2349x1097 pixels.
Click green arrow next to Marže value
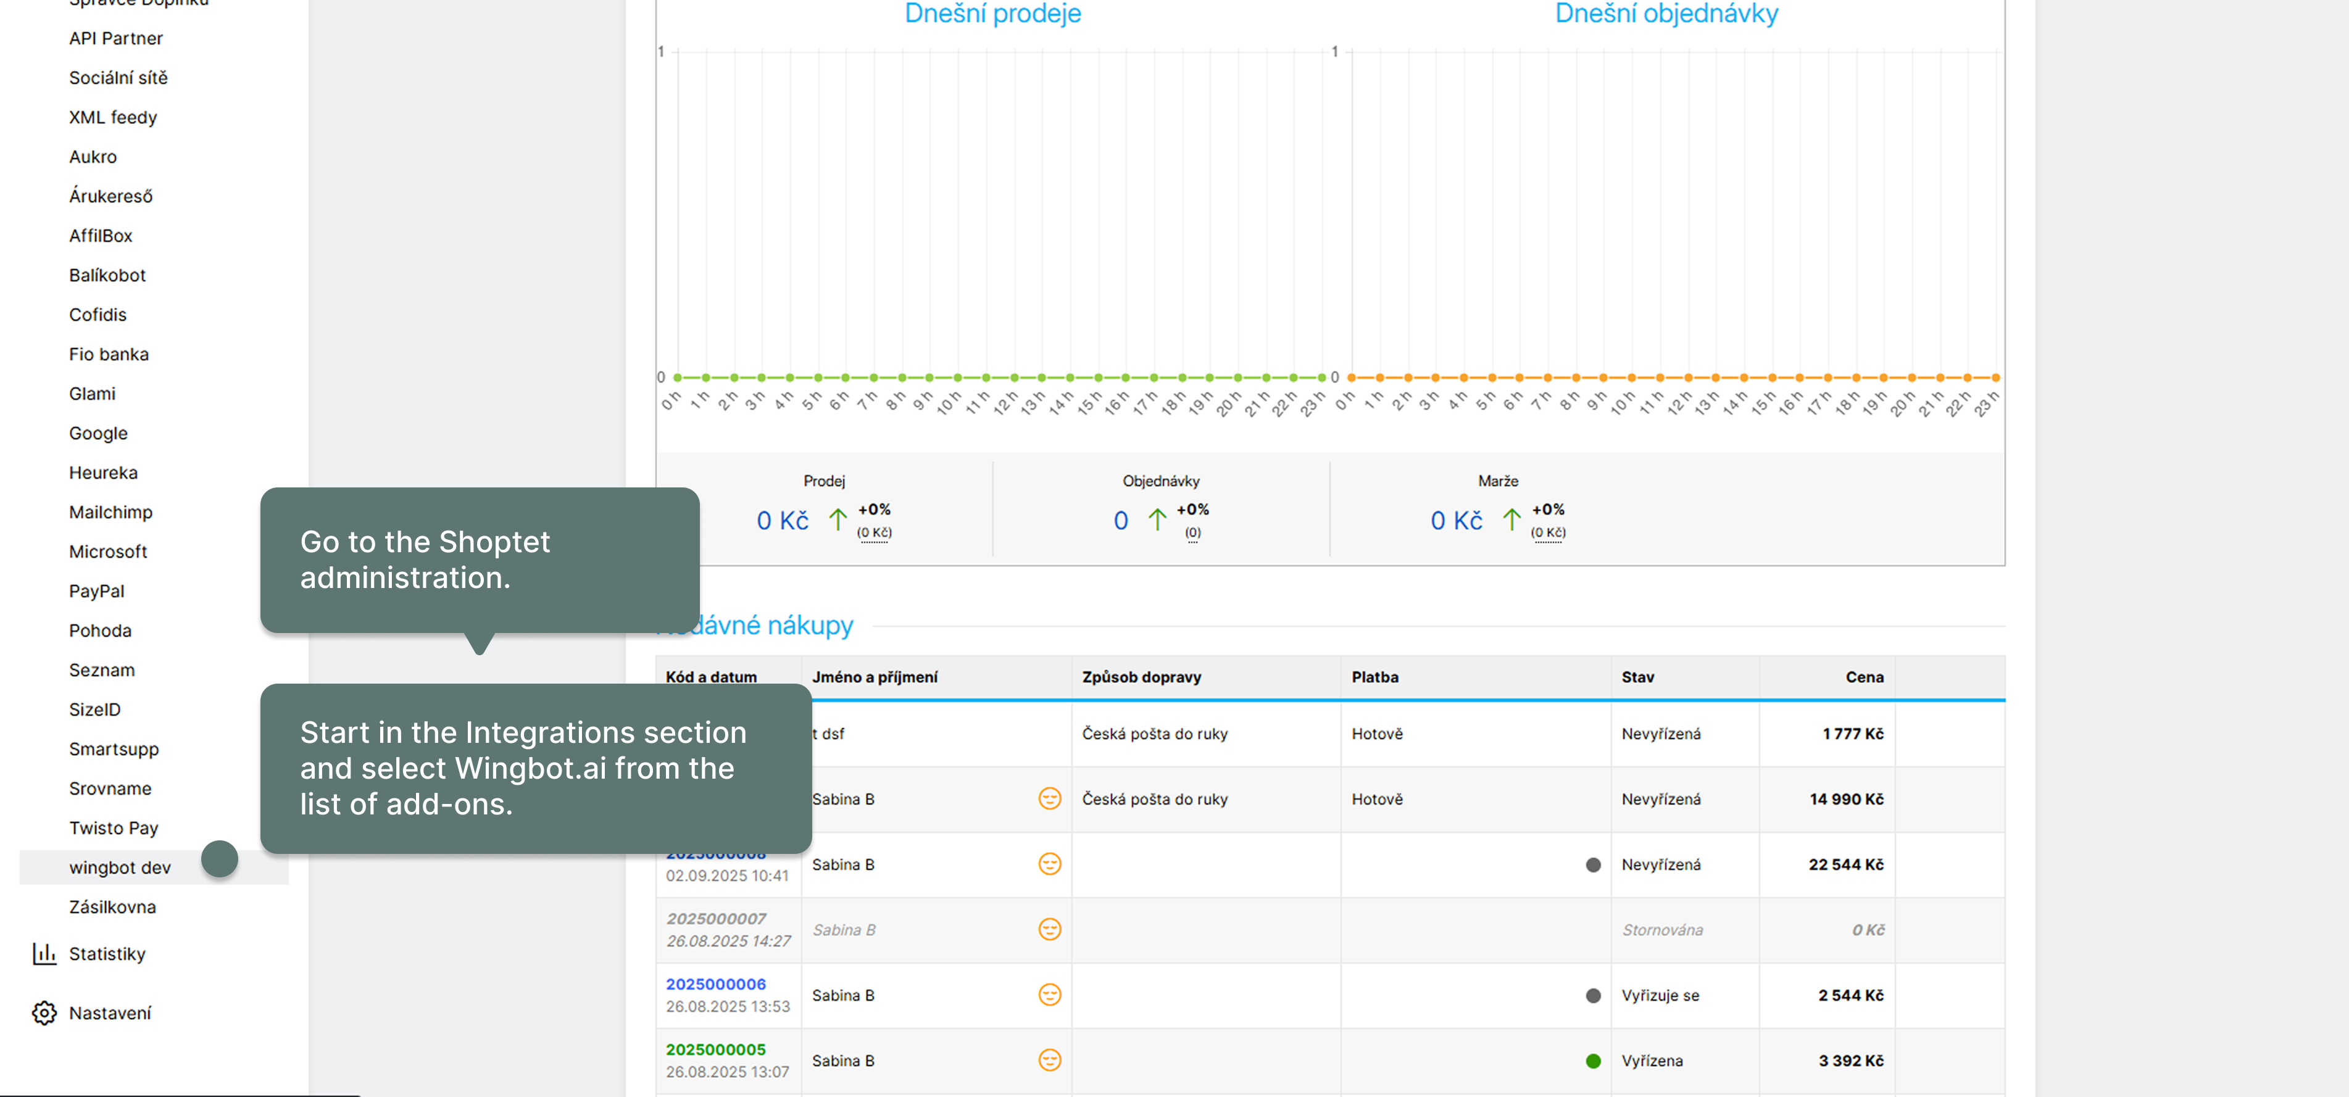click(x=1511, y=520)
